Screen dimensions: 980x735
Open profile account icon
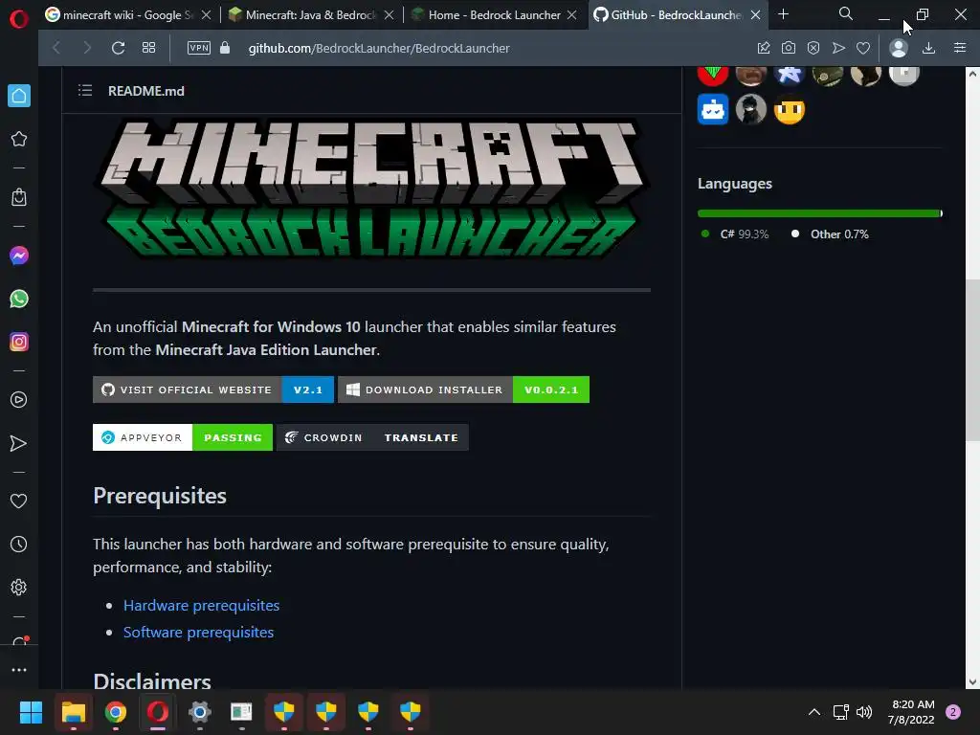pos(899,48)
